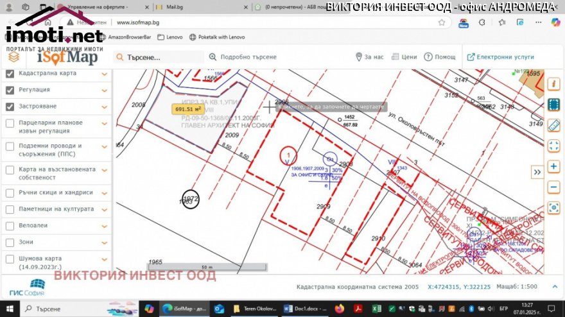
Task: Click the search magnifier icon
Action: (120, 57)
